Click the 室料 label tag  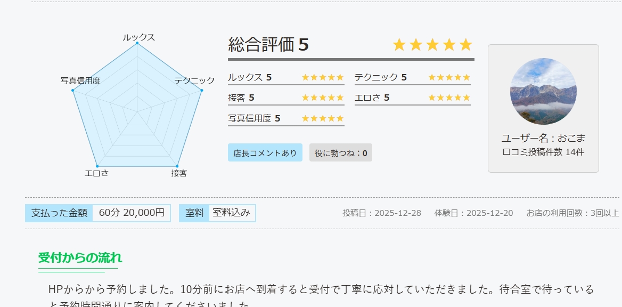coord(194,213)
